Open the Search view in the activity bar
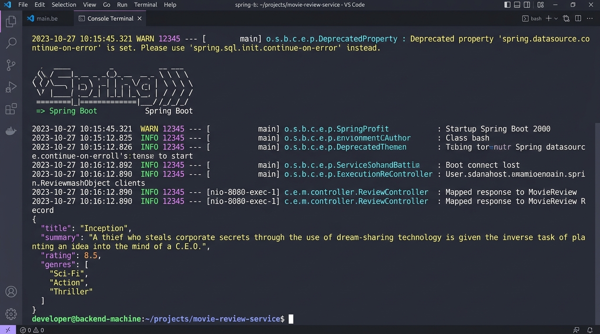600x334 pixels. click(x=11, y=43)
